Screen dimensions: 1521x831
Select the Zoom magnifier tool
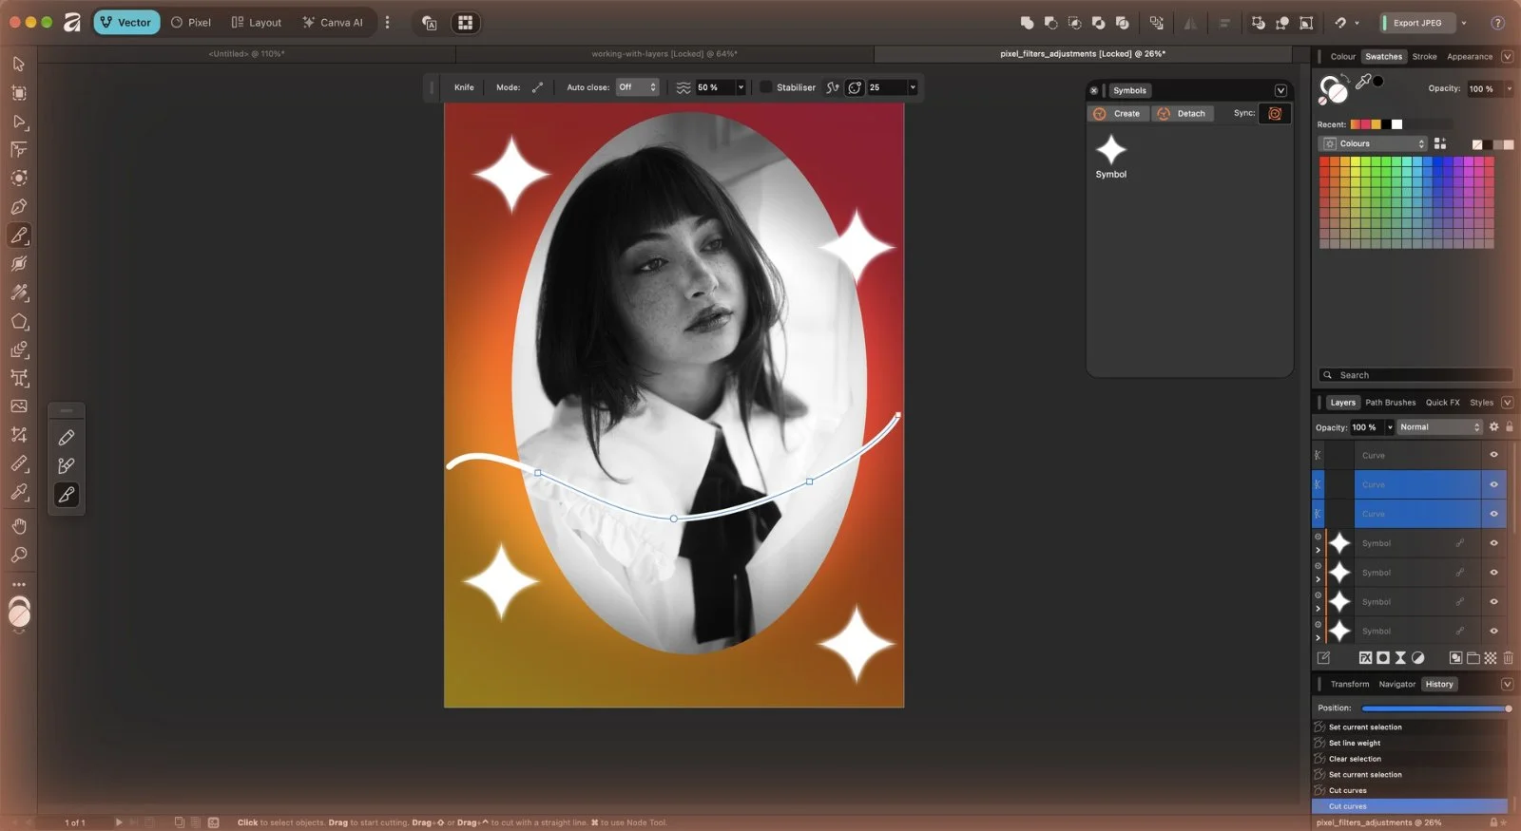(18, 555)
